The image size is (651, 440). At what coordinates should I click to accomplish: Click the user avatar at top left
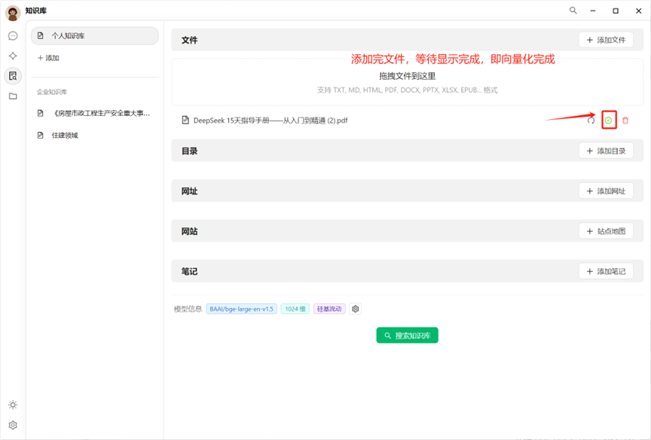point(13,12)
